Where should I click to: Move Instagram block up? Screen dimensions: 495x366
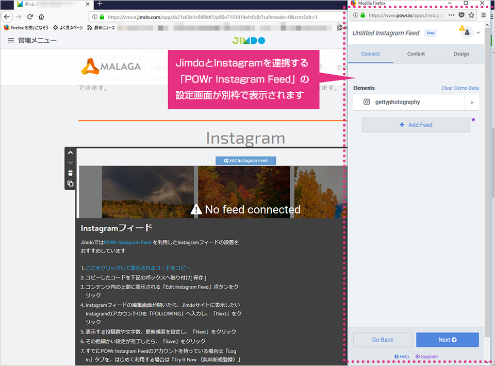coord(71,153)
